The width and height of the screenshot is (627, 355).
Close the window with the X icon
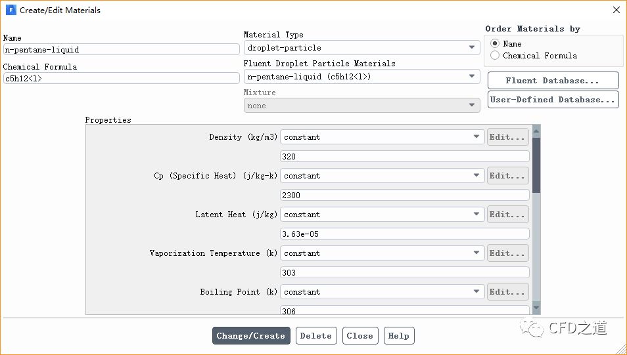click(616, 10)
